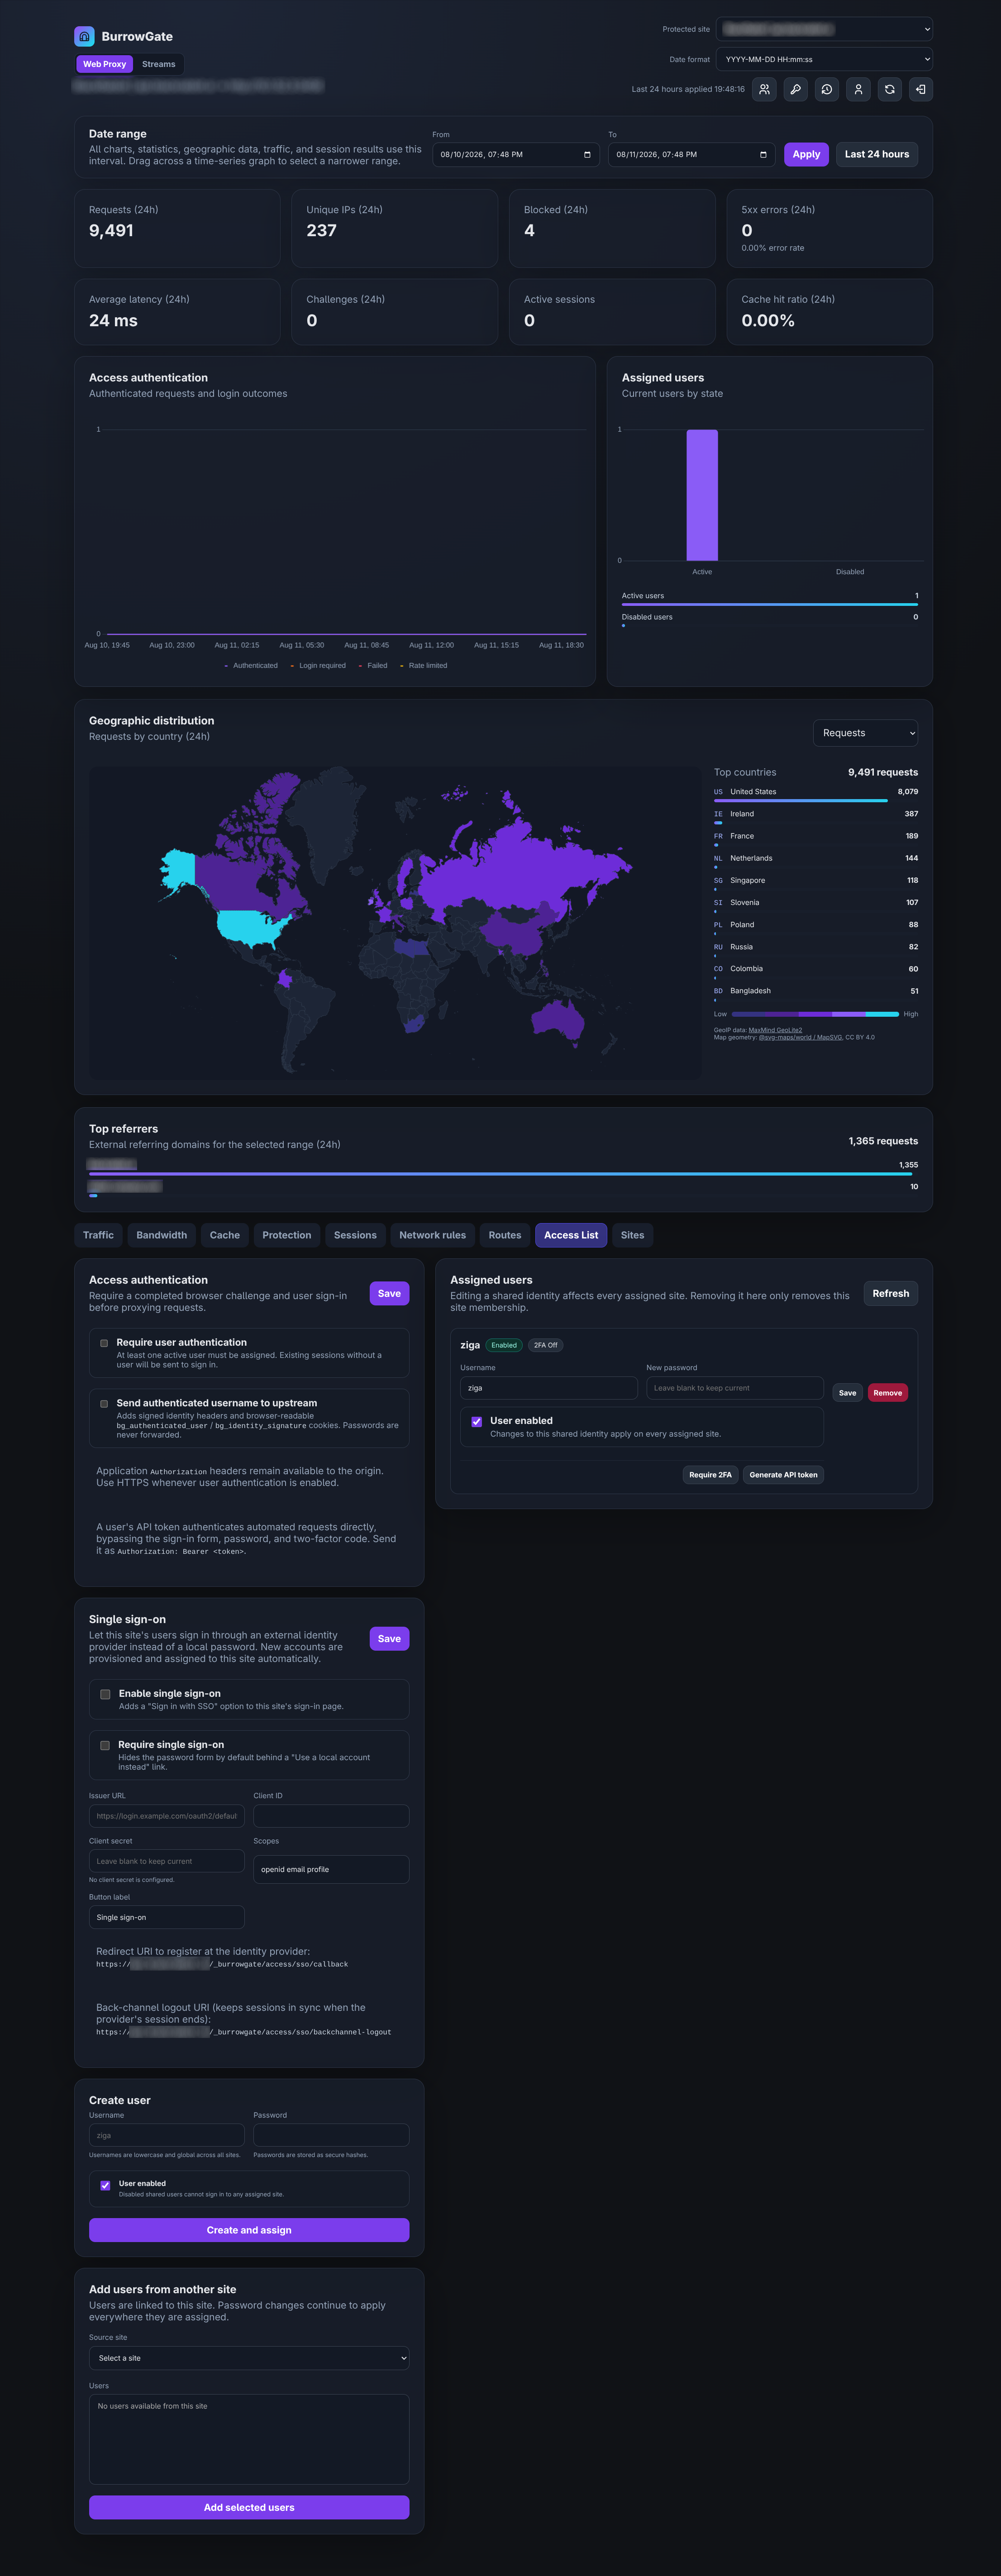Open the Protected site dropdown

point(824,29)
